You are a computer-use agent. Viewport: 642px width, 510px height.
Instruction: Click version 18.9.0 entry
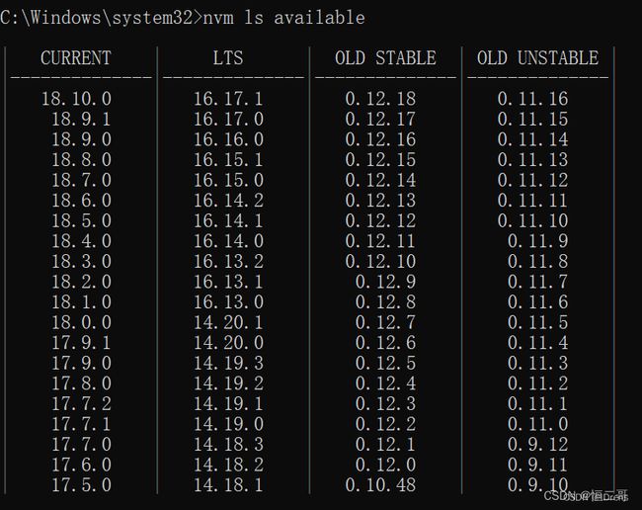tap(81, 139)
